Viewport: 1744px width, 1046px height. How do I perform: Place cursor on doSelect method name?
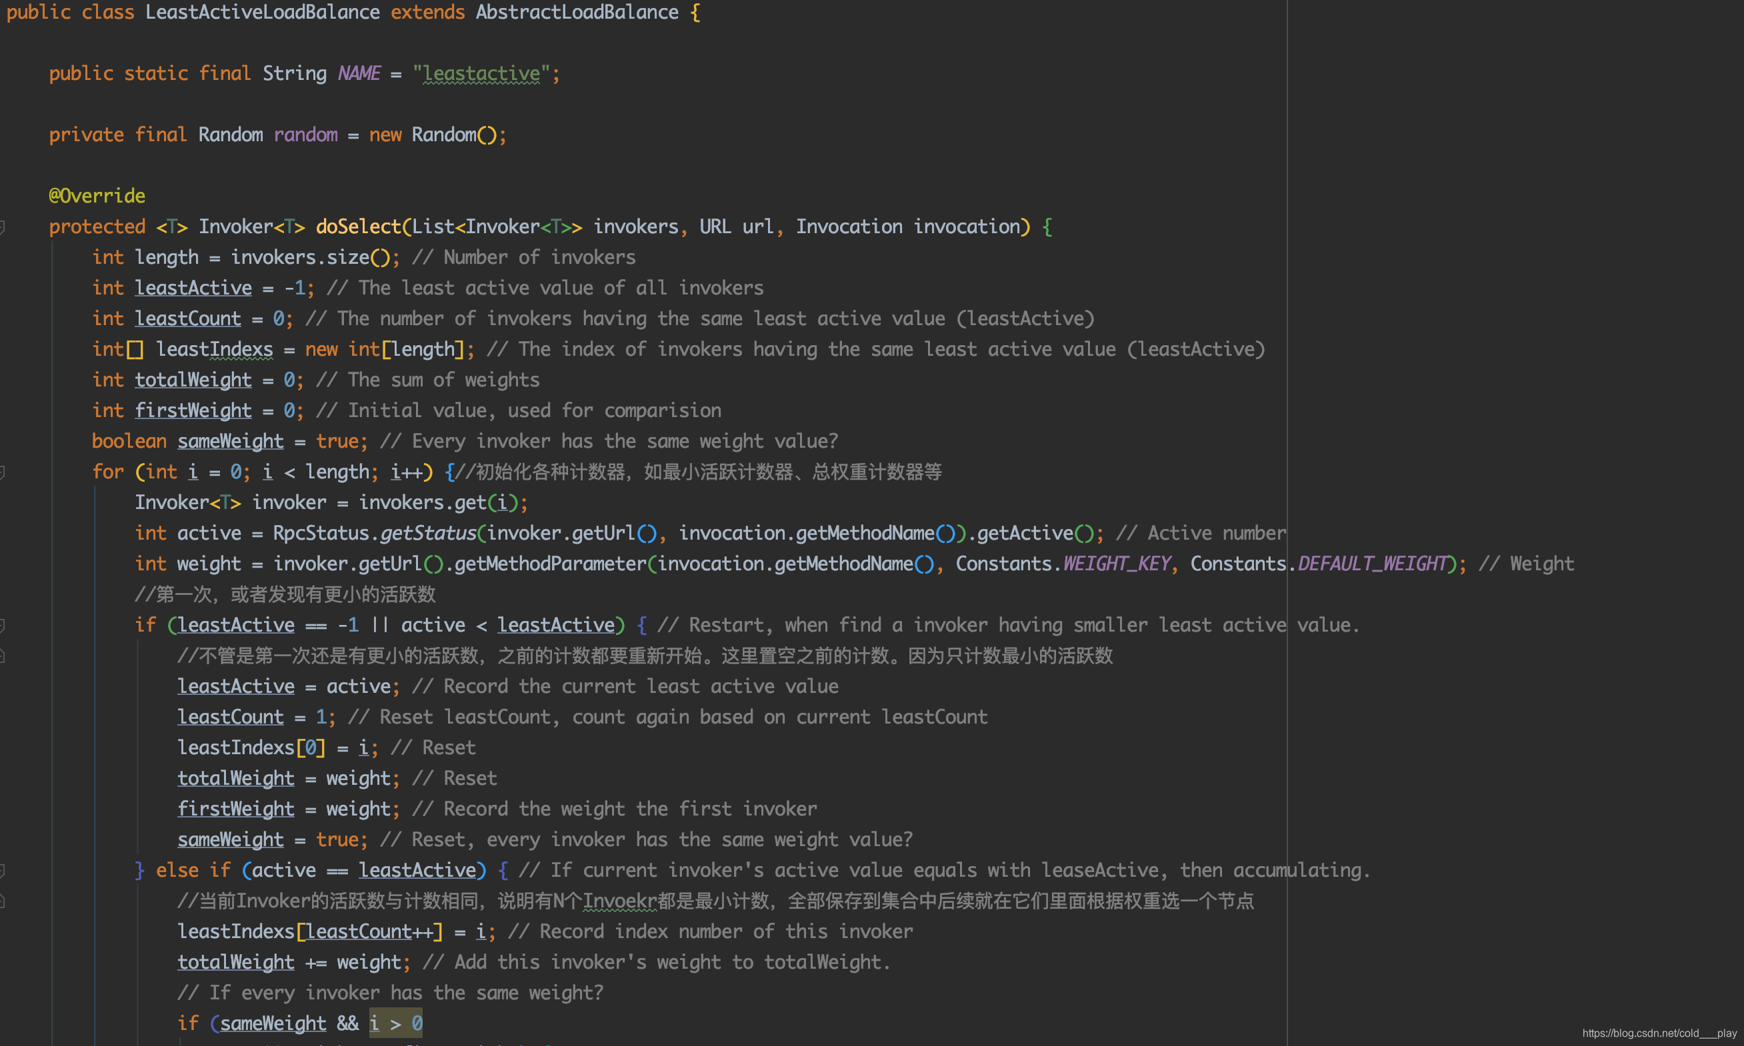point(358,227)
